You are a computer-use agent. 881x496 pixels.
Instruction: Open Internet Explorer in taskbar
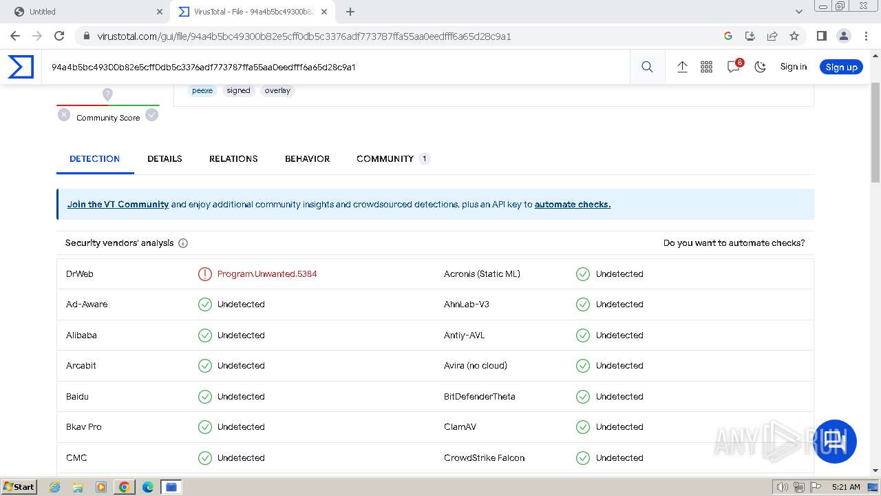point(54,487)
